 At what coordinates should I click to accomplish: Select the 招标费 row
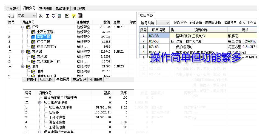(79, 112)
